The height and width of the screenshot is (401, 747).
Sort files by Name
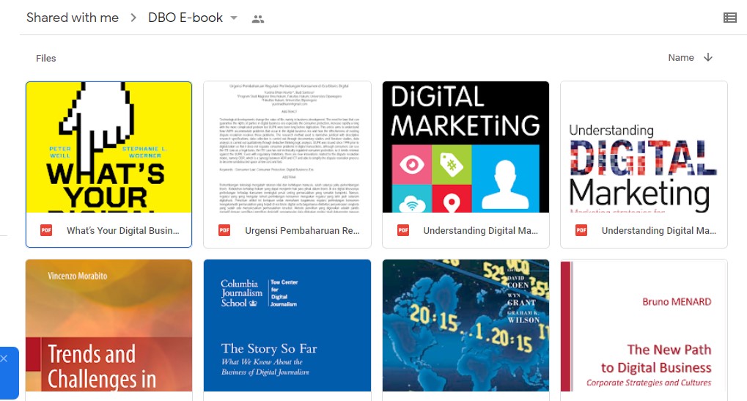click(681, 58)
